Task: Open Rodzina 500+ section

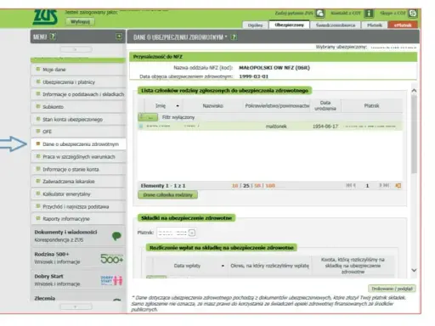Action: pos(78,258)
